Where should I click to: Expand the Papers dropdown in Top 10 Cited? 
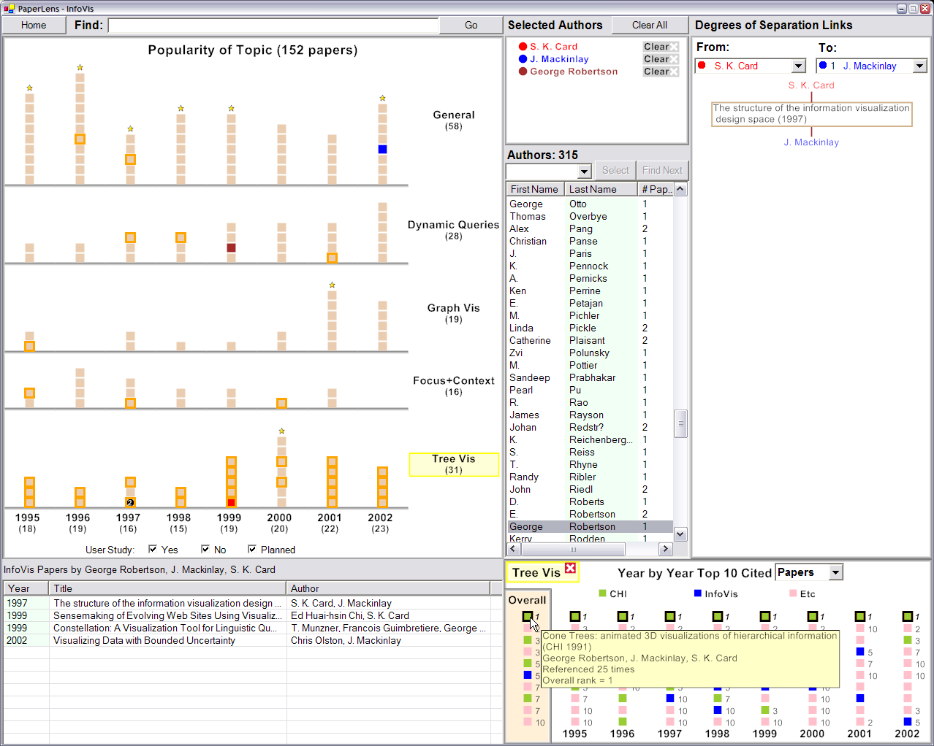(836, 572)
